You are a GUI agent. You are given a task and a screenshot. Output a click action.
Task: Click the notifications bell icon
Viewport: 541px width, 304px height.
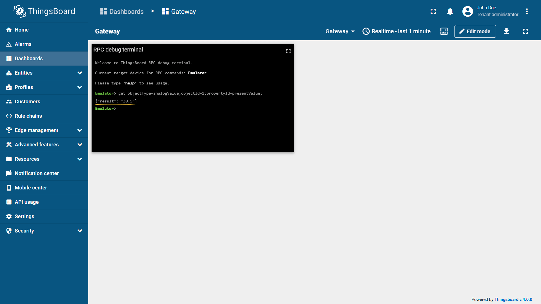pyautogui.click(x=450, y=12)
